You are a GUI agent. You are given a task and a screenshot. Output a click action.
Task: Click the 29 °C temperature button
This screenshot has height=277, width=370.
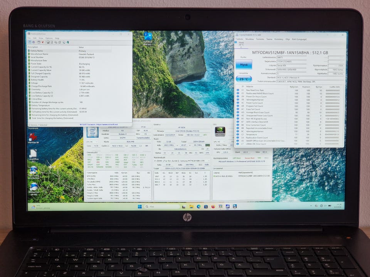244,79
